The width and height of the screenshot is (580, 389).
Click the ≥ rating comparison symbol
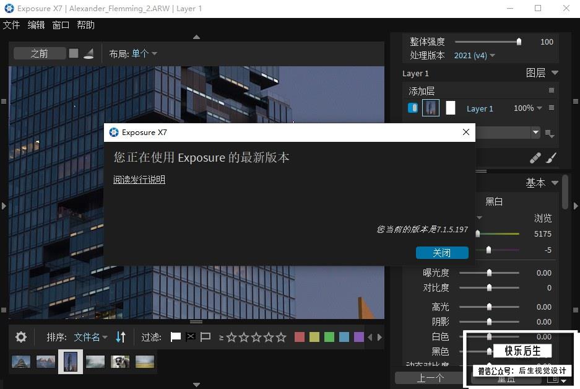tap(221, 338)
